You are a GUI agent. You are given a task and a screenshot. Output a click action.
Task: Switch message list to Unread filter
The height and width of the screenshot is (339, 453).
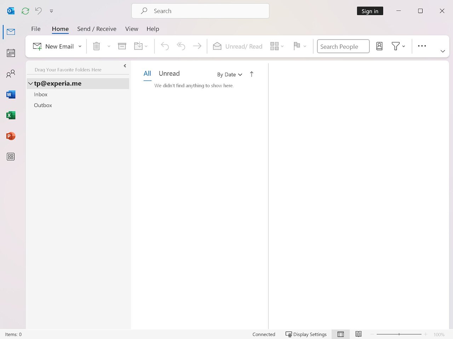tap(169, 73)
